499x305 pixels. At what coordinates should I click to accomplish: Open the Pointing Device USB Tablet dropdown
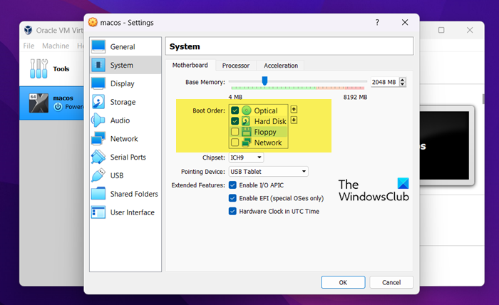(268, 172)
